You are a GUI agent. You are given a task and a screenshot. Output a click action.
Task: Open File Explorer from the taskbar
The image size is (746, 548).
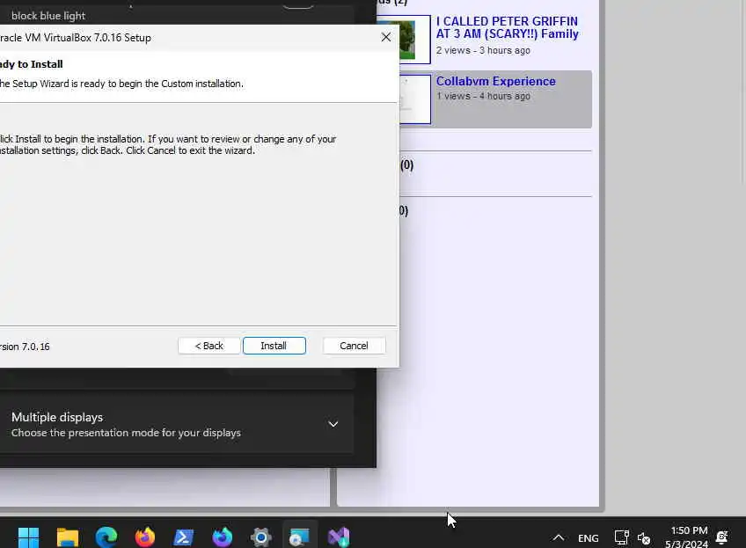click(x=68, y=537)
